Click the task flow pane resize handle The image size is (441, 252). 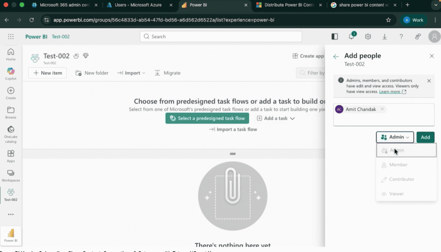click(233, 154)
